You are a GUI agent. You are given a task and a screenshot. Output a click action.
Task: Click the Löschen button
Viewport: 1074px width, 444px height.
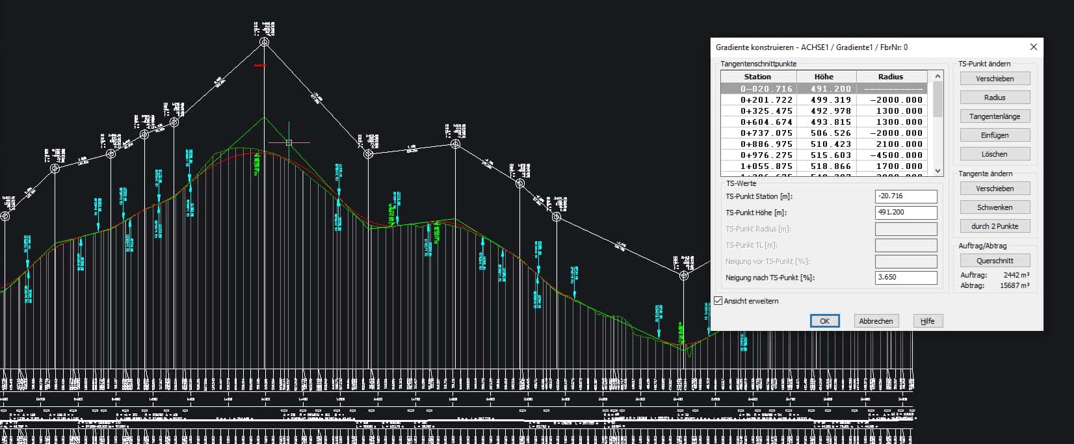995,154
